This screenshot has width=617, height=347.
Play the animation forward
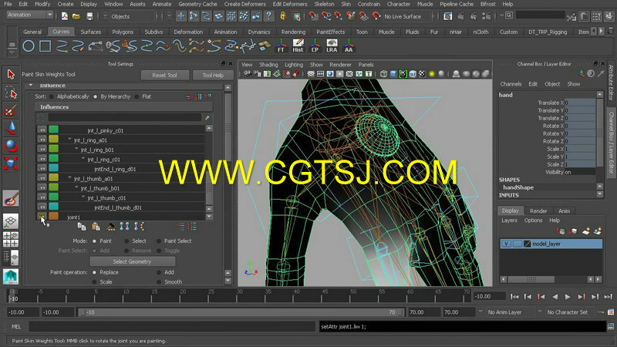click(568, 297)
